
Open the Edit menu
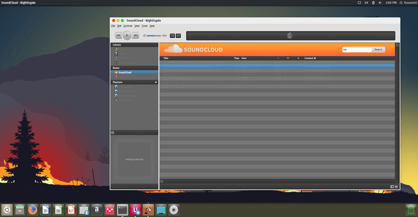point(119,26)
